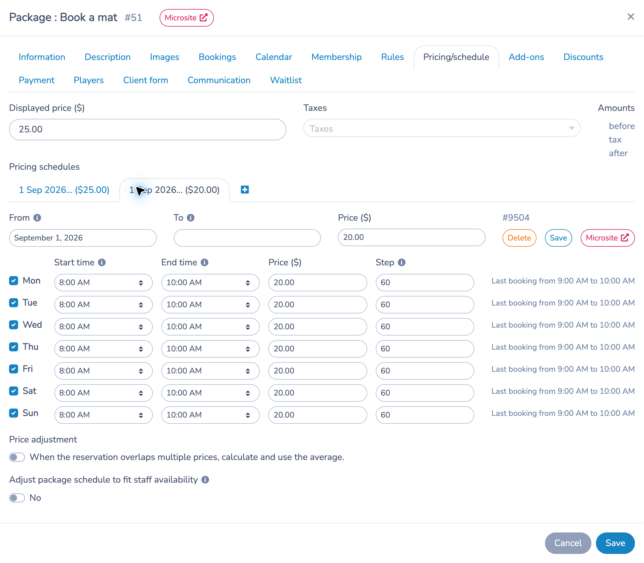
Task: Open Fri end time dropdown
Action: click(x=211, y=371)
